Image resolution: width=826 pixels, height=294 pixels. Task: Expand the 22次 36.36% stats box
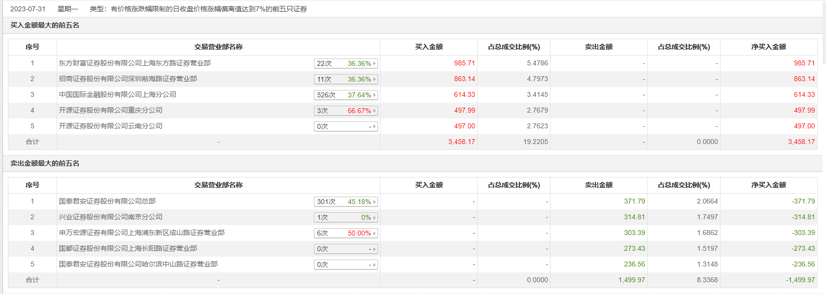(x=345, y=63)
